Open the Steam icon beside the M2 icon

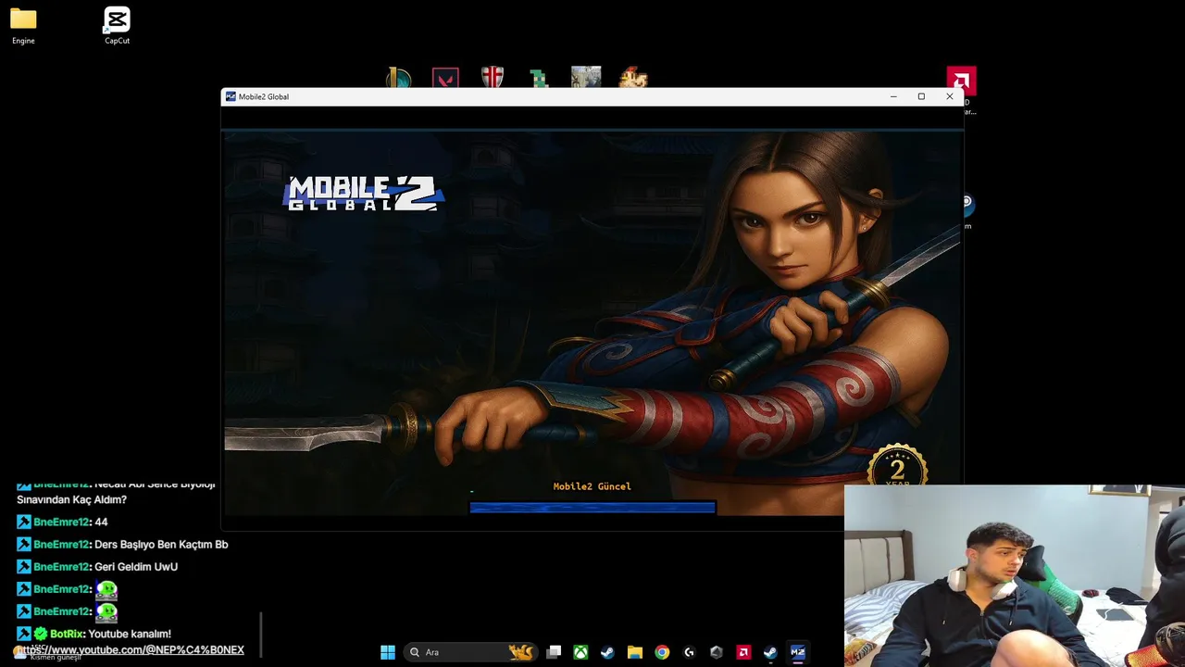(770, 652)
